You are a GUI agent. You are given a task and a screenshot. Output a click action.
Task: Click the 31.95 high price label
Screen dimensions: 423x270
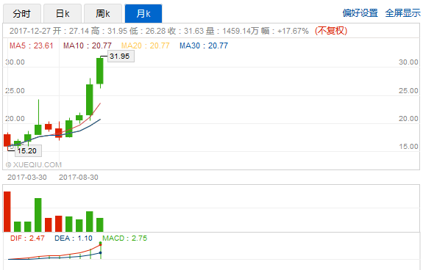(121, 56)
